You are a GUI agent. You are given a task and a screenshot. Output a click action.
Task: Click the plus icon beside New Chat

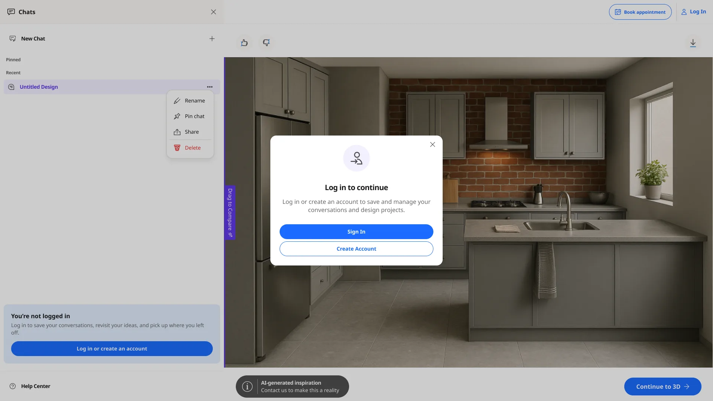click(212, 39)
